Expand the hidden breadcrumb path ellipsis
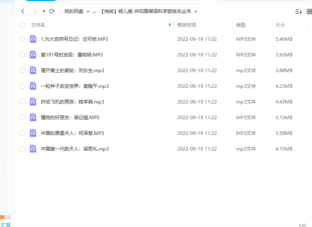The width and height of the screenshot is (312, 227). tap(94, 11)
